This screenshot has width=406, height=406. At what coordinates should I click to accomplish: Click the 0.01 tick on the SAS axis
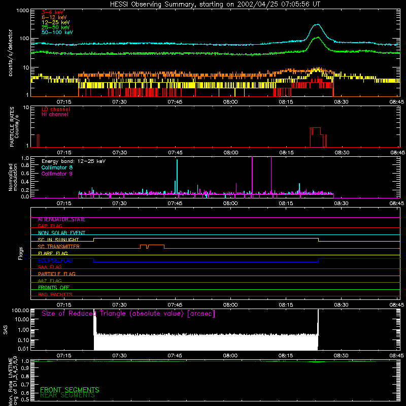(x=23, y=349)
